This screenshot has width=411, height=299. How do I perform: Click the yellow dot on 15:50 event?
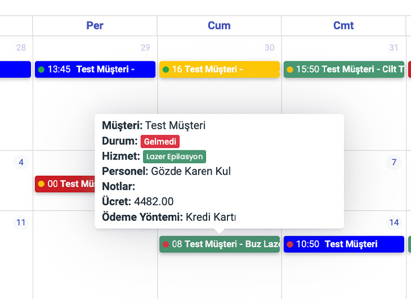(x=290, y=70)
